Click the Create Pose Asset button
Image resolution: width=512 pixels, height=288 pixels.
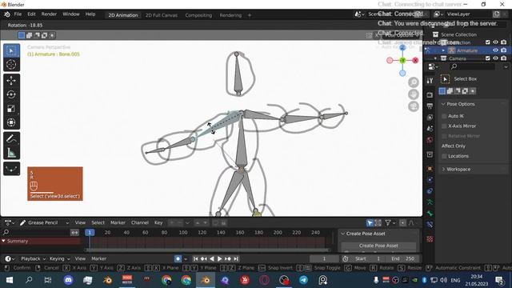(378, 246)
